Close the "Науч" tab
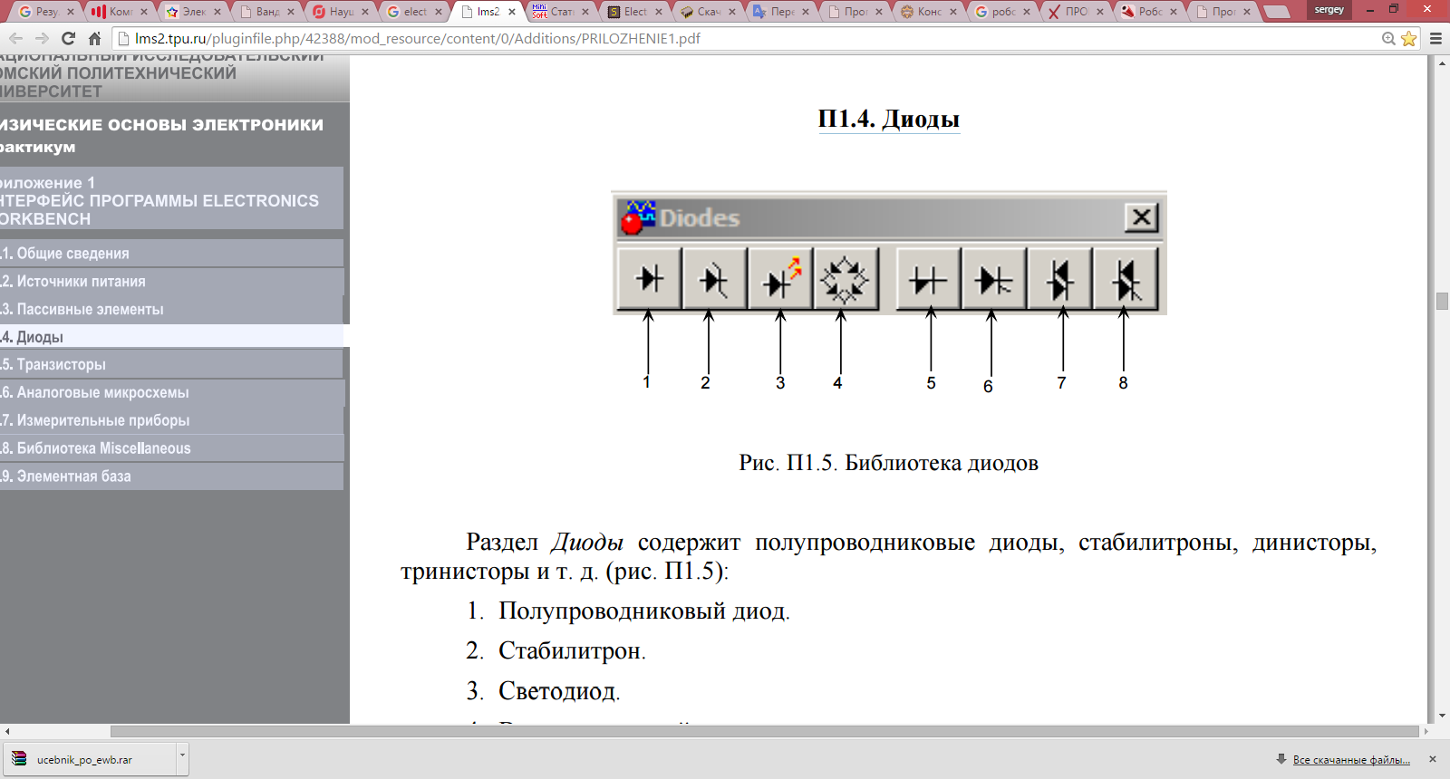 point(365,12)
